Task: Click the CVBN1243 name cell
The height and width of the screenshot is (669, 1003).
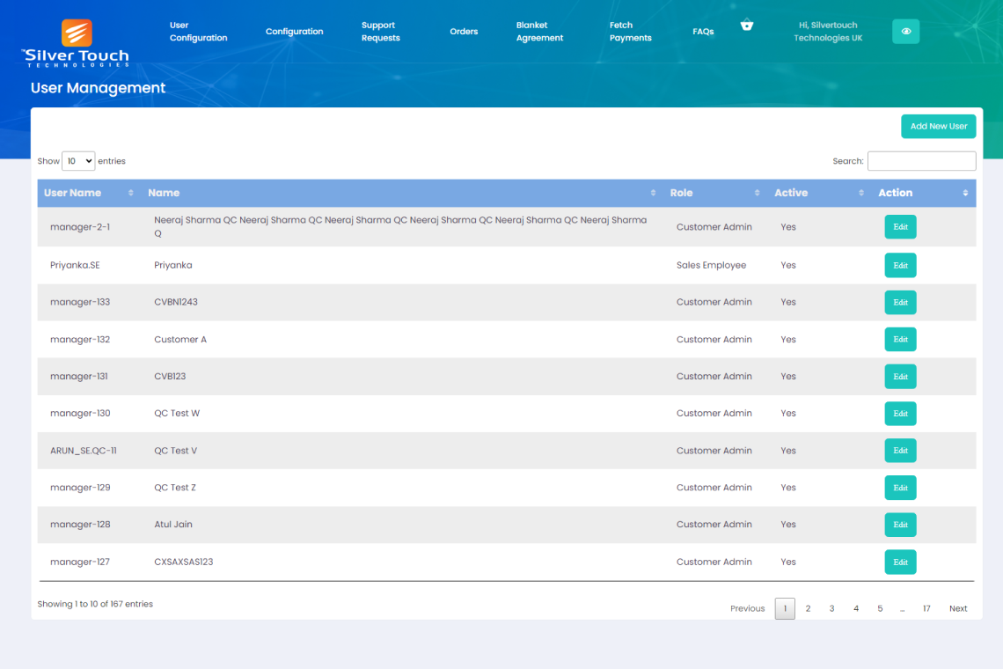Action: pos(176,302)
